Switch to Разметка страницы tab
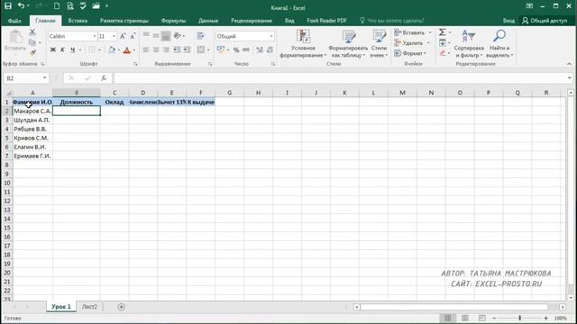Image resolution: width=577 pixels, height=324 pixels. pos(124,21)
